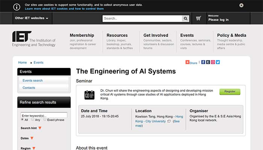Click the red plus Share icon

pyautogui.click(x=188, y=63)
